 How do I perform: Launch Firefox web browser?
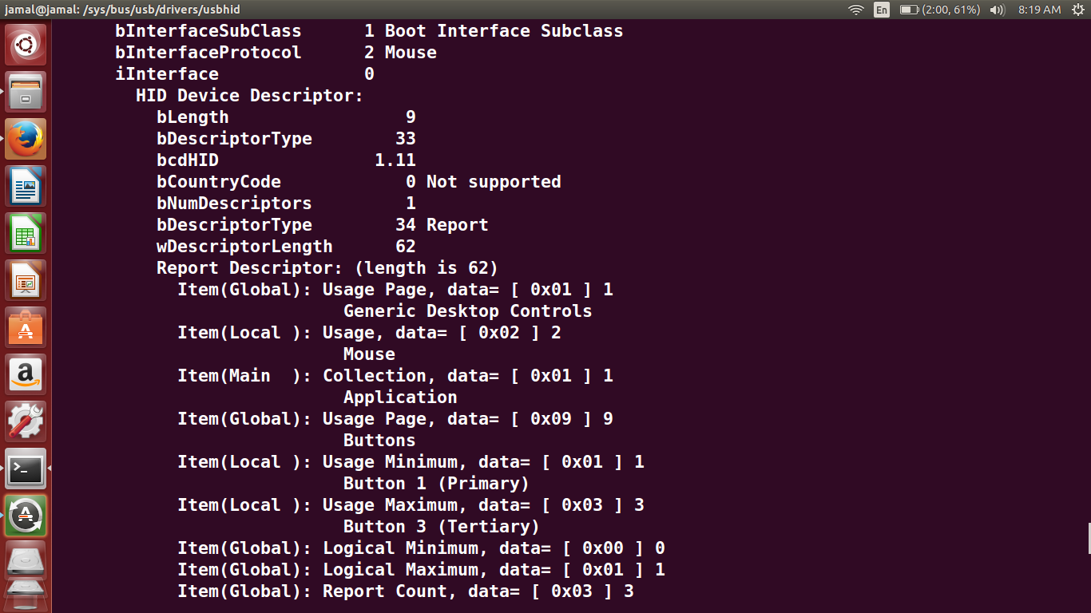point(26,139)
